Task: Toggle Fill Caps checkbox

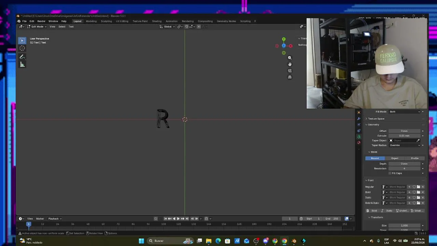Action: tap(390, 173)
